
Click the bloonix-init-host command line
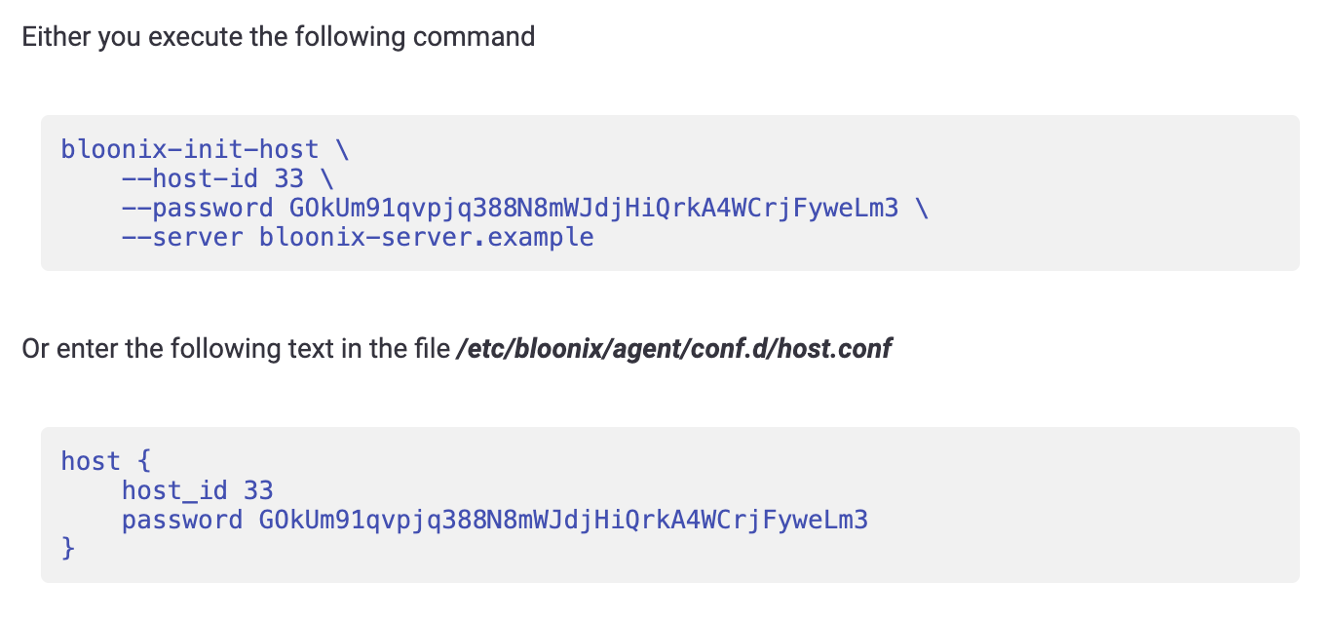205,149
